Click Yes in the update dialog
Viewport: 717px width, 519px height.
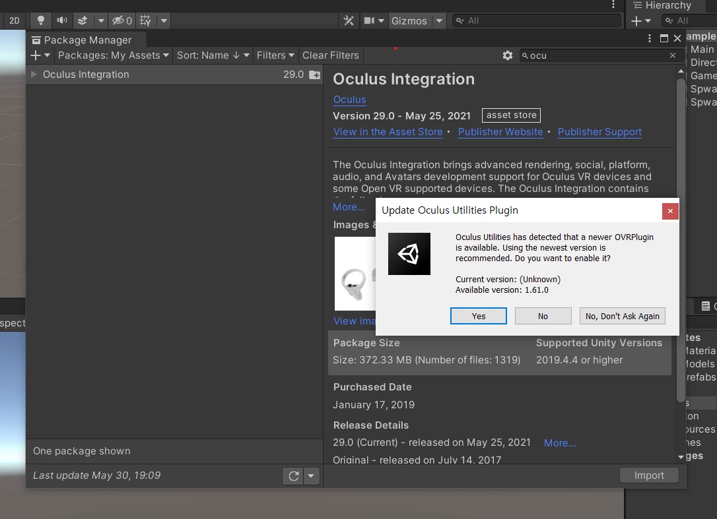(478, 316)
